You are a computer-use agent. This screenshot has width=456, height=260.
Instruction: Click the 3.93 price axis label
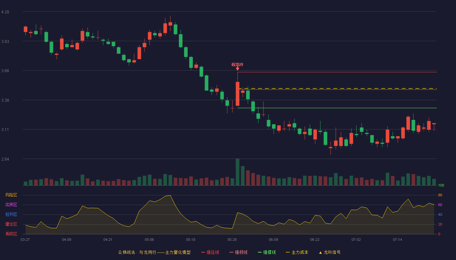pyautogui.click(x=5, y=42)
